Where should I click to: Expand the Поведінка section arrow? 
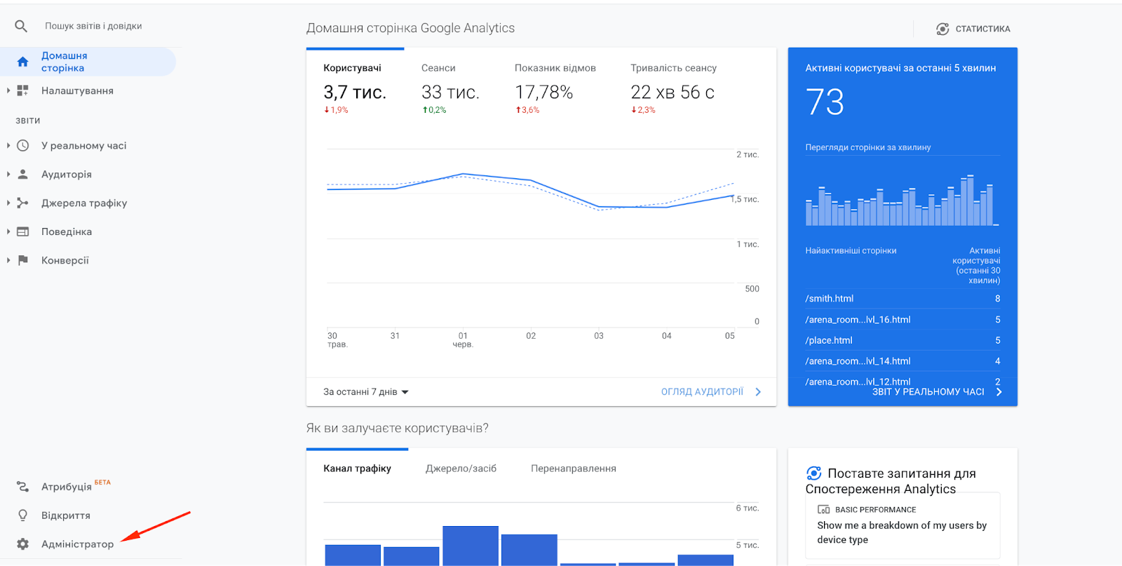coord(8,231)
